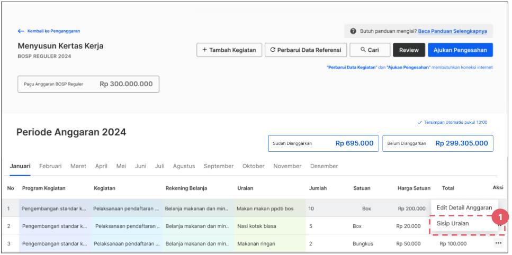The image size is (512, 255).
Task: Switch to the Desember tab
Action: click(324, 166)
